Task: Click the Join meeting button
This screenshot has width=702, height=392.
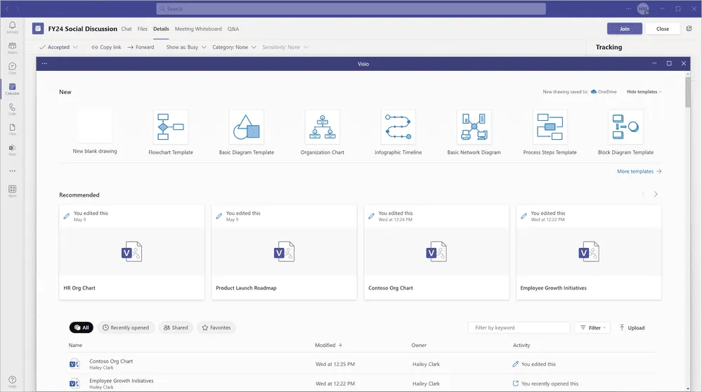Action: click(x=625, y=29)
